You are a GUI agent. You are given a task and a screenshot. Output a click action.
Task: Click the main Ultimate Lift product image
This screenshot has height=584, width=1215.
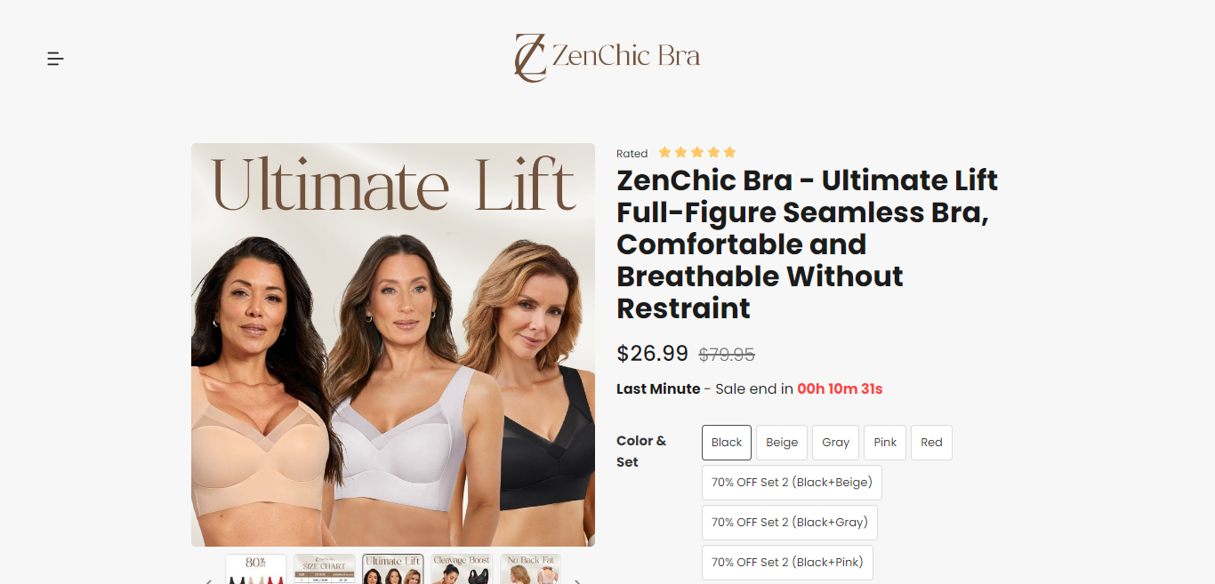(393, 345)
